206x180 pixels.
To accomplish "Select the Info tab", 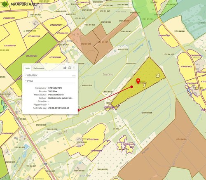I will point(28,68).
